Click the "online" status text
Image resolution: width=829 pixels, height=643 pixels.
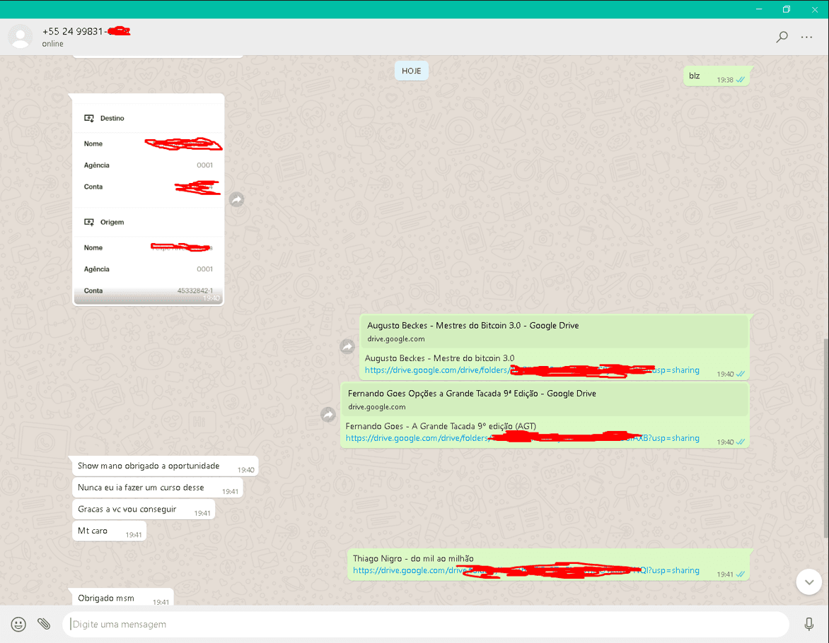point(53,44)
